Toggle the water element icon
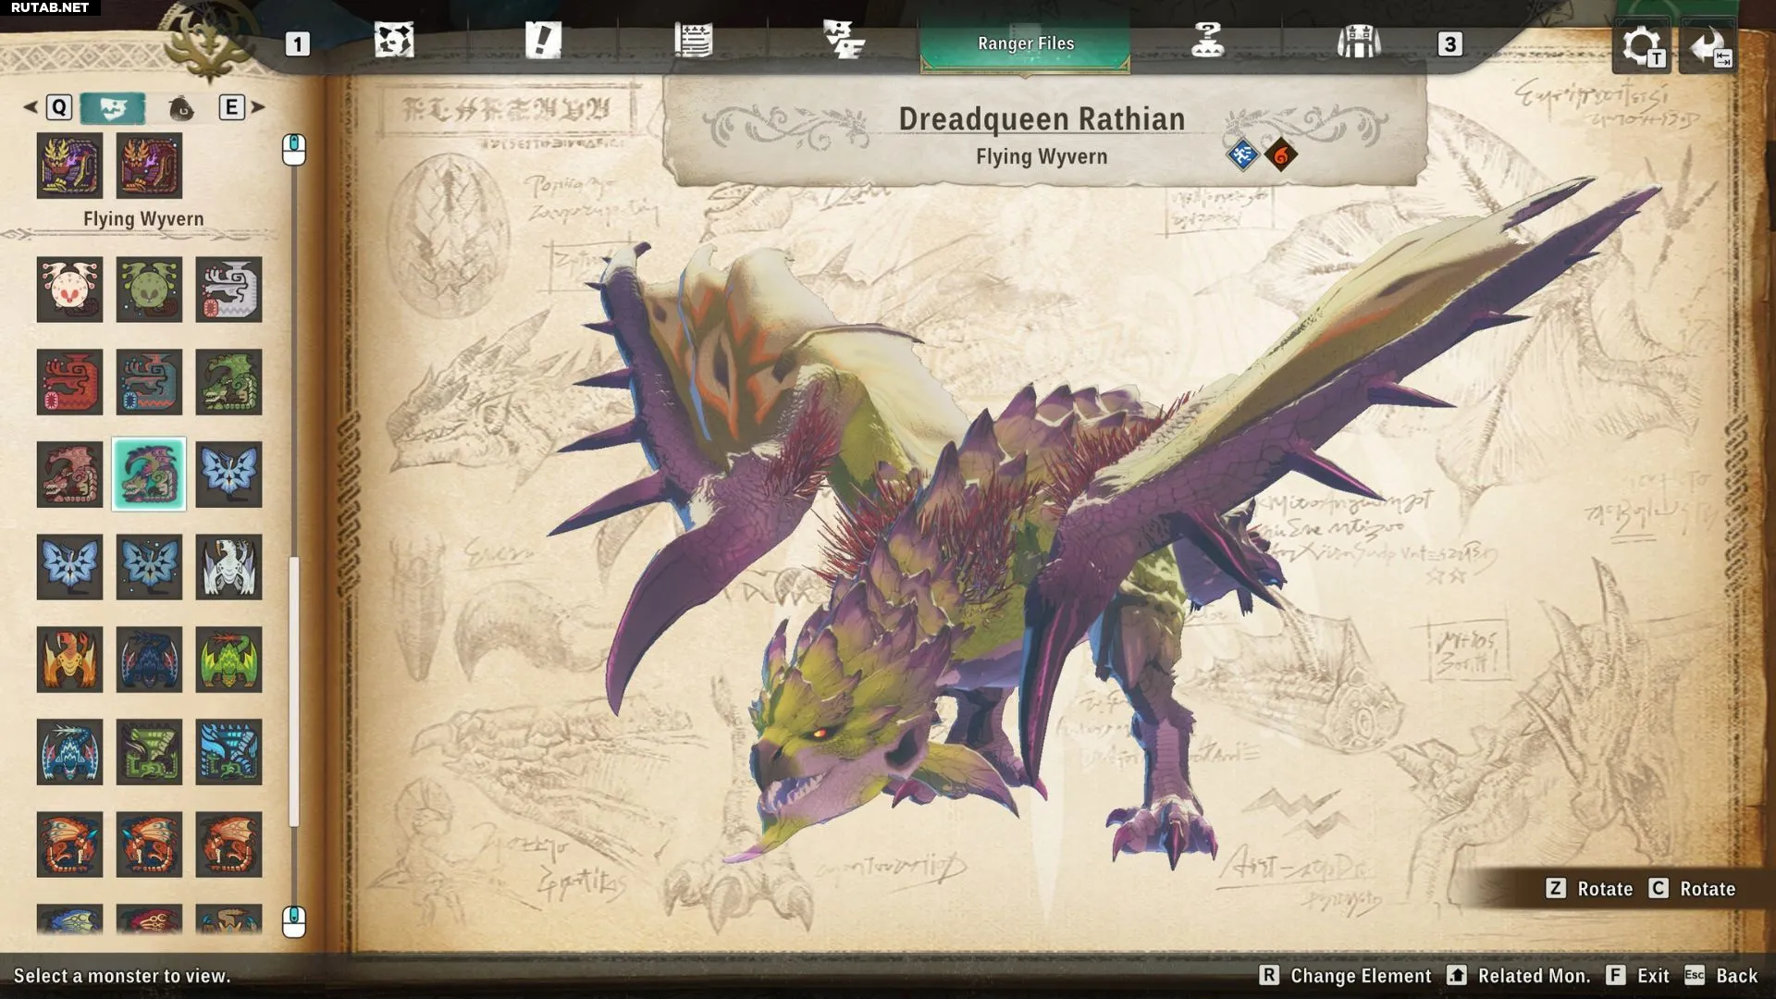The width and height of the screenshot is (1776, 999). 1242,155
